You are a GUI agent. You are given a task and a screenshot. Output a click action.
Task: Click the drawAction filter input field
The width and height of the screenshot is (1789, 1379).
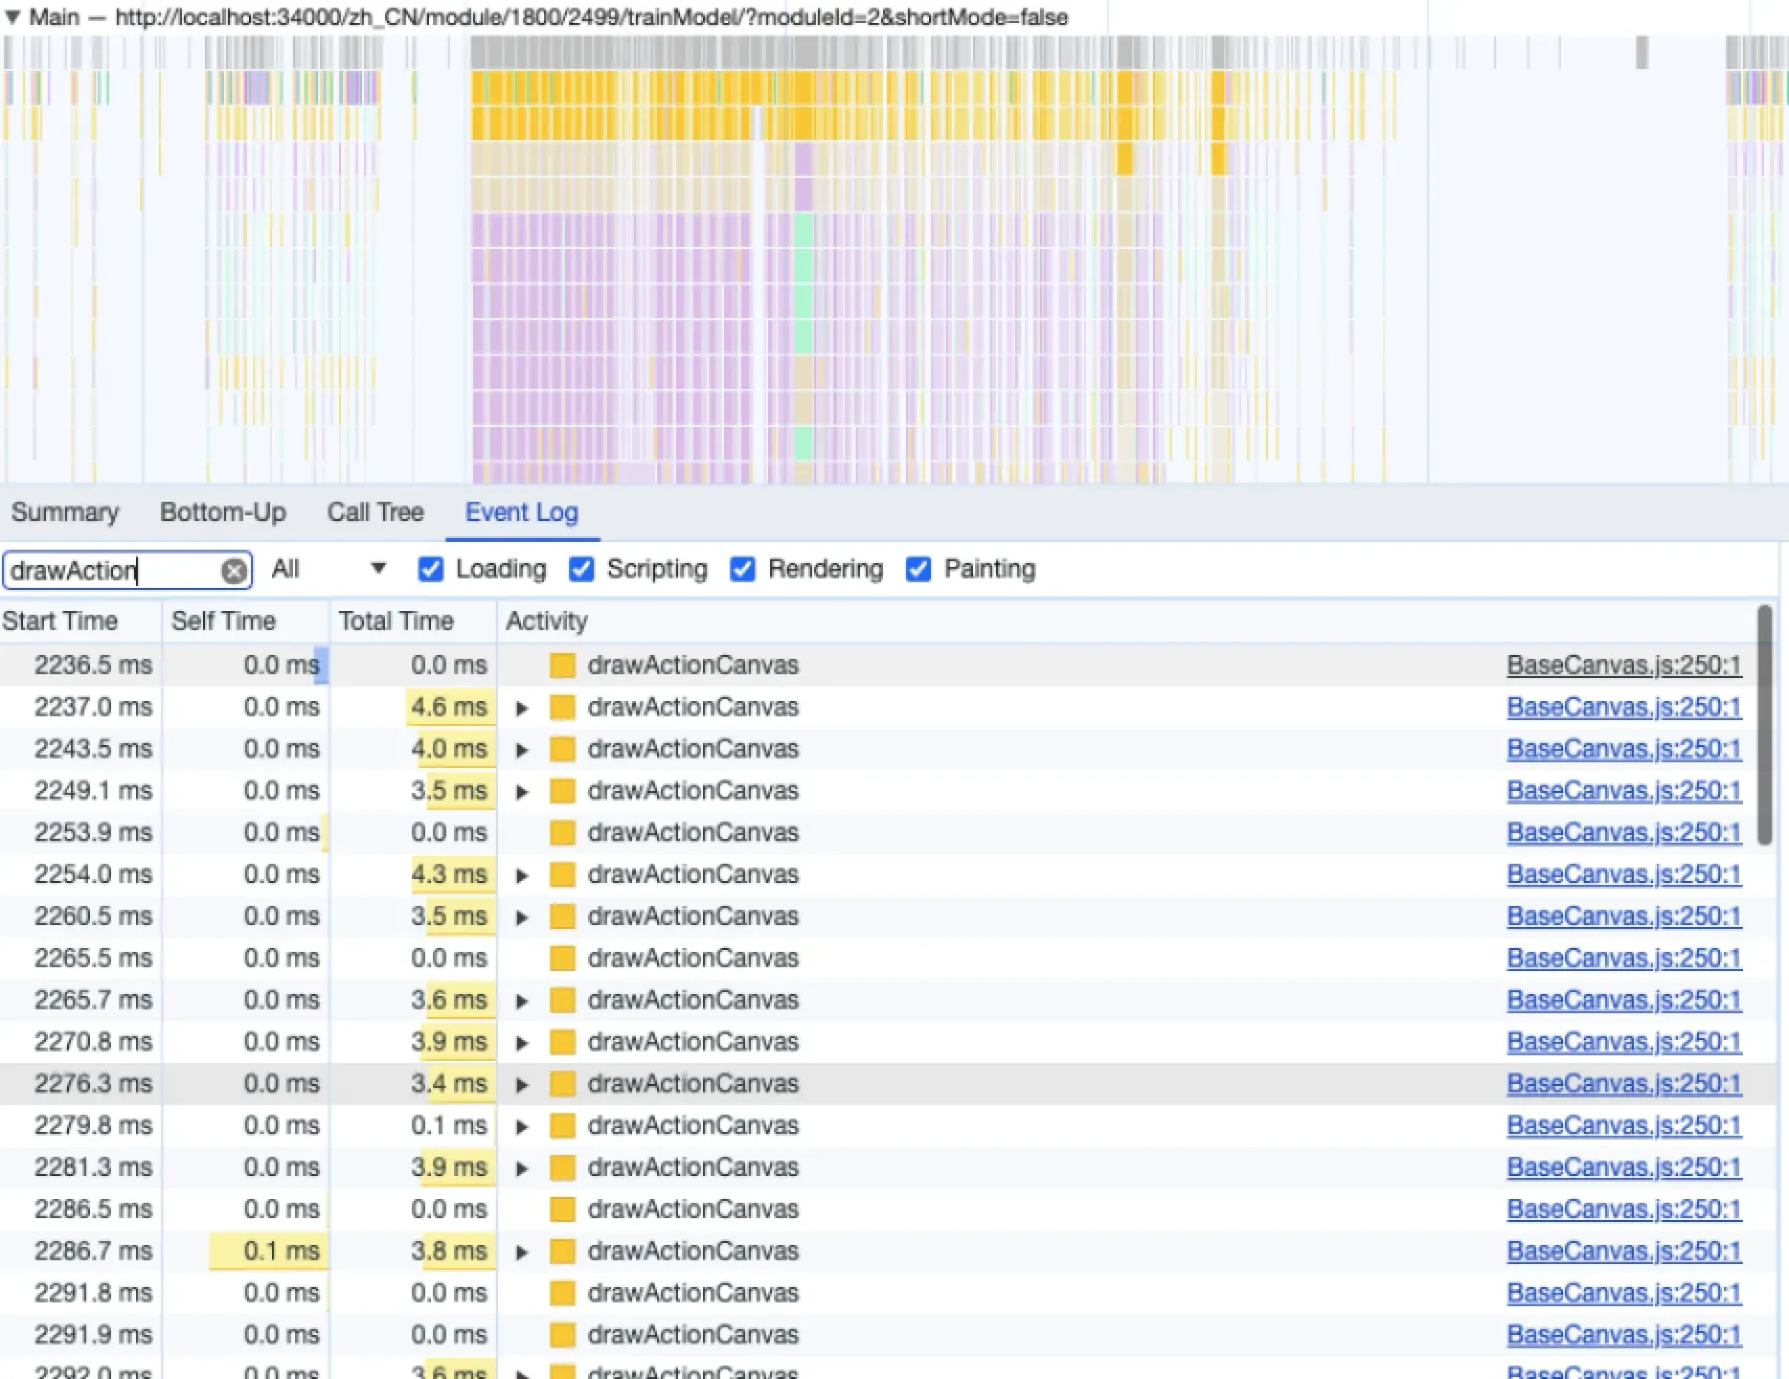coord(110,571)
